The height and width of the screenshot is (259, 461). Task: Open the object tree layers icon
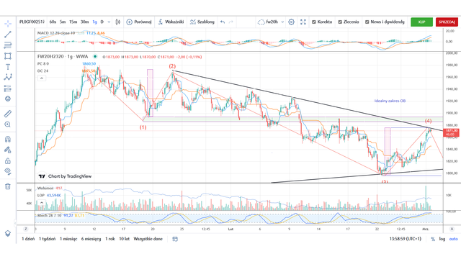[x=8, y=233]
